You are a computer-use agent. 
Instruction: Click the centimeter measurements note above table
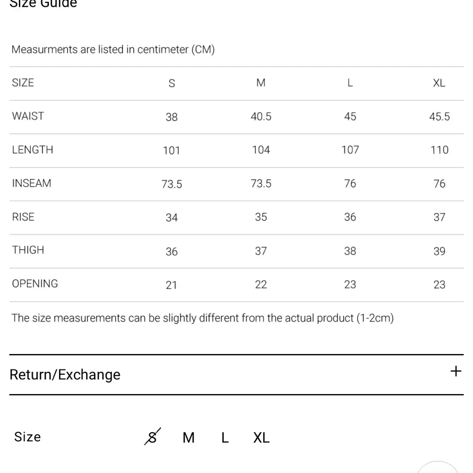point(113,49)
